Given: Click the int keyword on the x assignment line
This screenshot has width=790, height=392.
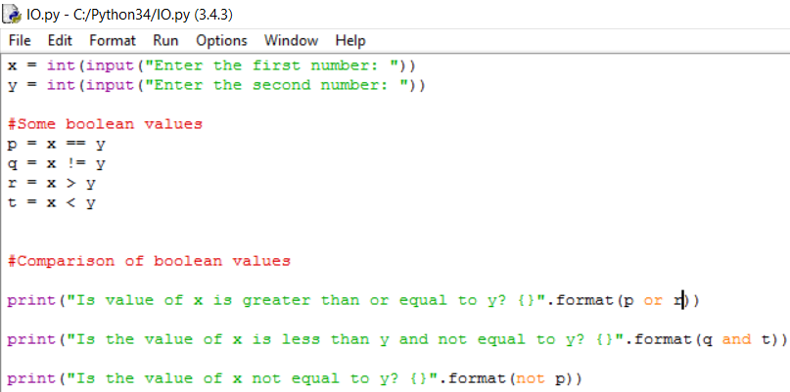Looking at the screenshot, I should click(x=62, y=65).
